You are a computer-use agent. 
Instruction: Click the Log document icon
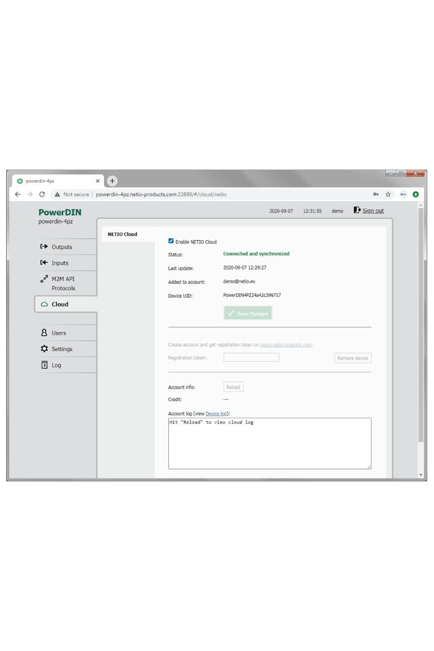click(x=43, y=365)
